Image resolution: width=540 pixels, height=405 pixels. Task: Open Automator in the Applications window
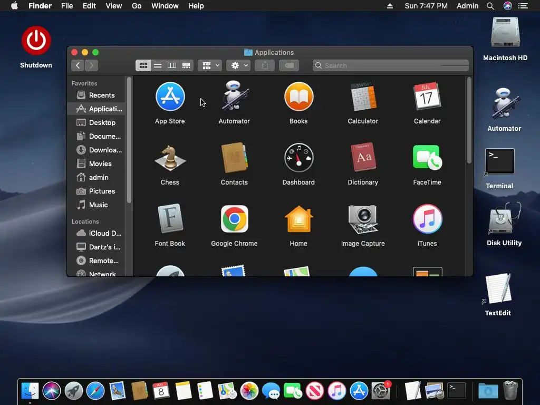[234, 96]
